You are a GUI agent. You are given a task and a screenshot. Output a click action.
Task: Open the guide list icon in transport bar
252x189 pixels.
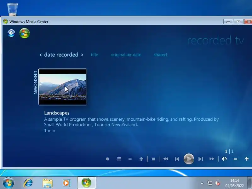[119, 159]
